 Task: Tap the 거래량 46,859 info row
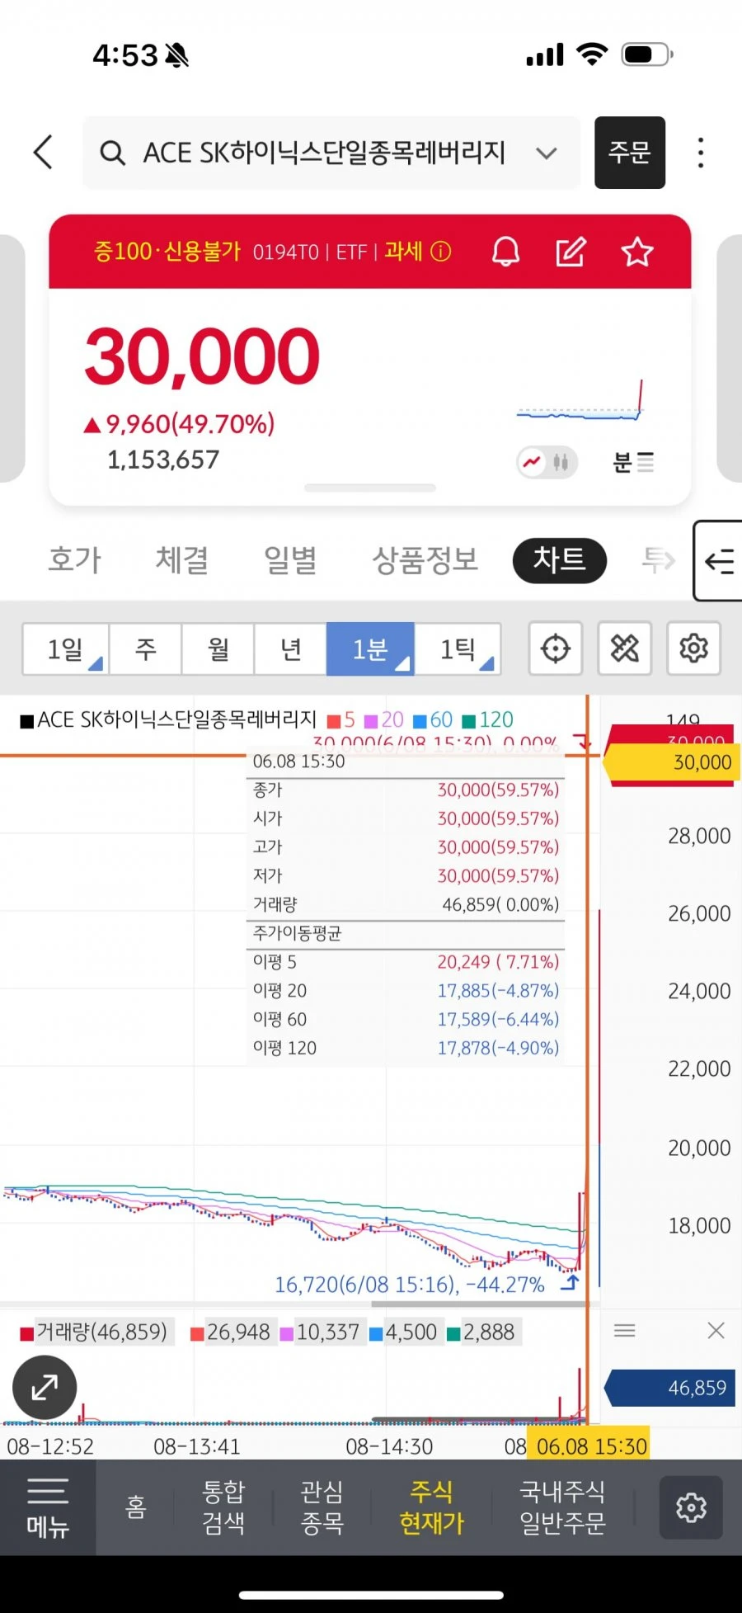[406, 904]
